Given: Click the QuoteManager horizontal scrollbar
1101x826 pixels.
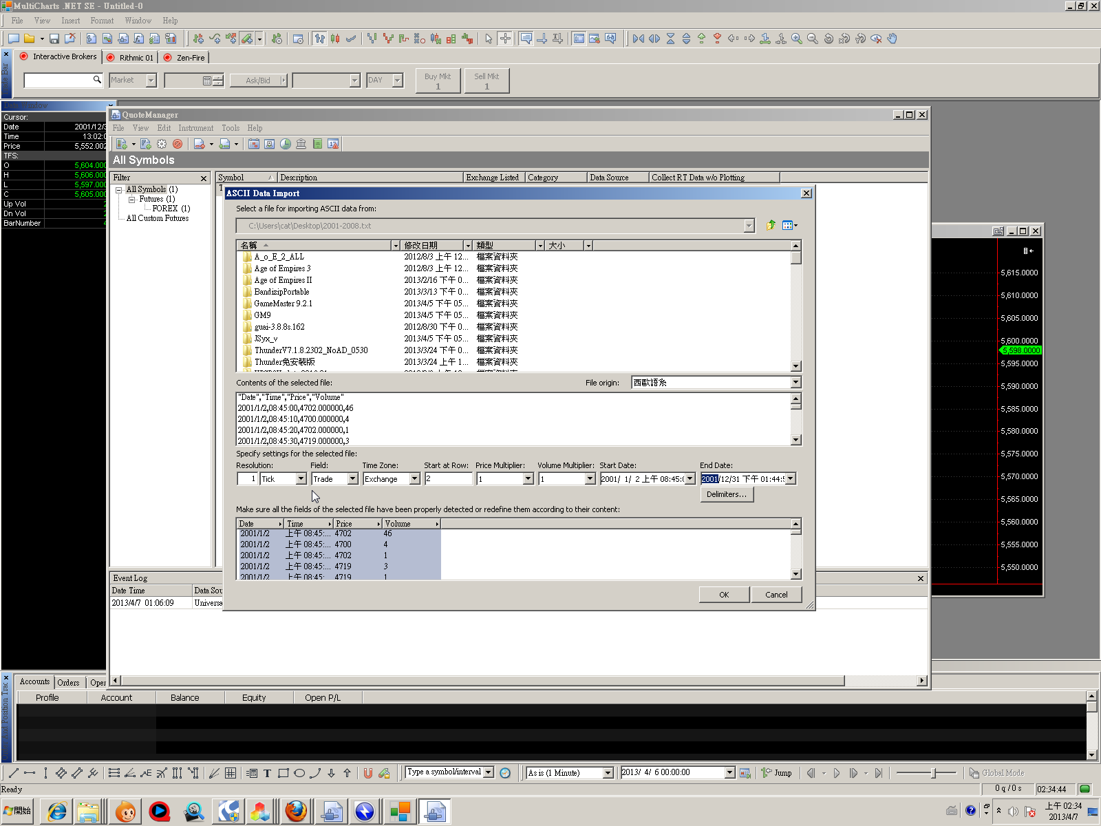Looking at the screenshot, I should coord(482,681).
